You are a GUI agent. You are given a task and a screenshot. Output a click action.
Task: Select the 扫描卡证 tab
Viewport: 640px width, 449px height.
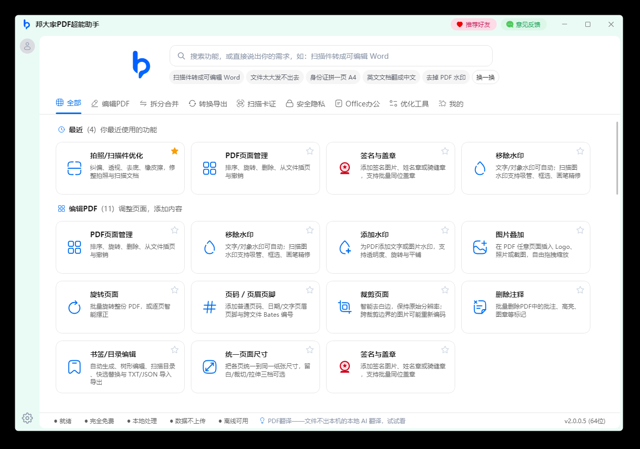coord(256,104)
